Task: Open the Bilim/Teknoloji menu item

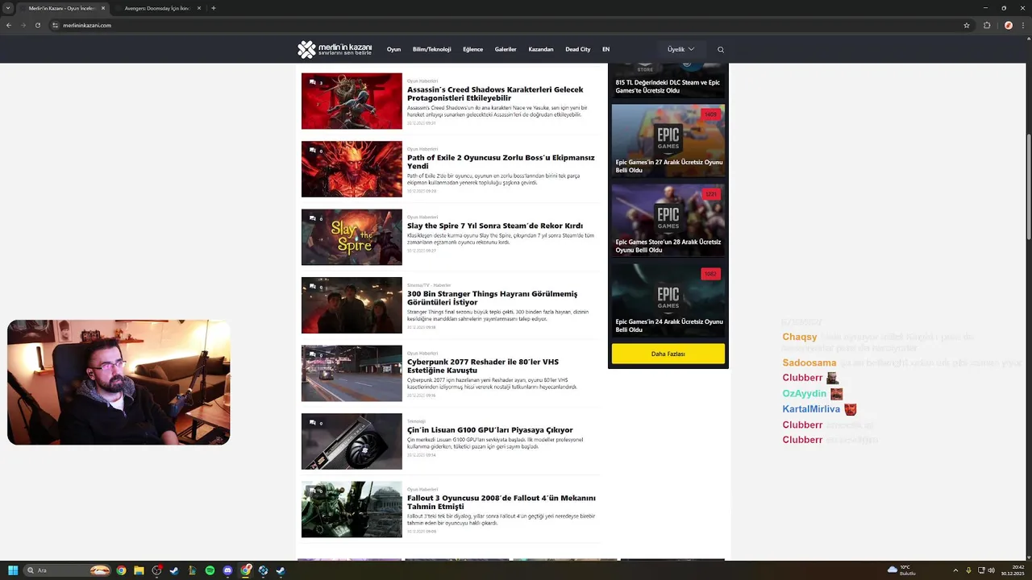Action: point(431,49)
